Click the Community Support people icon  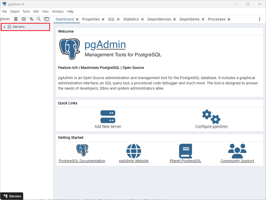point(237,151)
